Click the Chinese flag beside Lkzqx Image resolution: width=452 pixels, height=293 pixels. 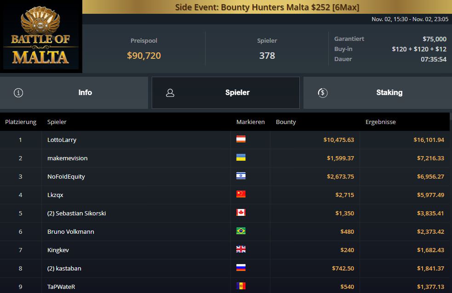pyautogui.click(x=241, y=194)
